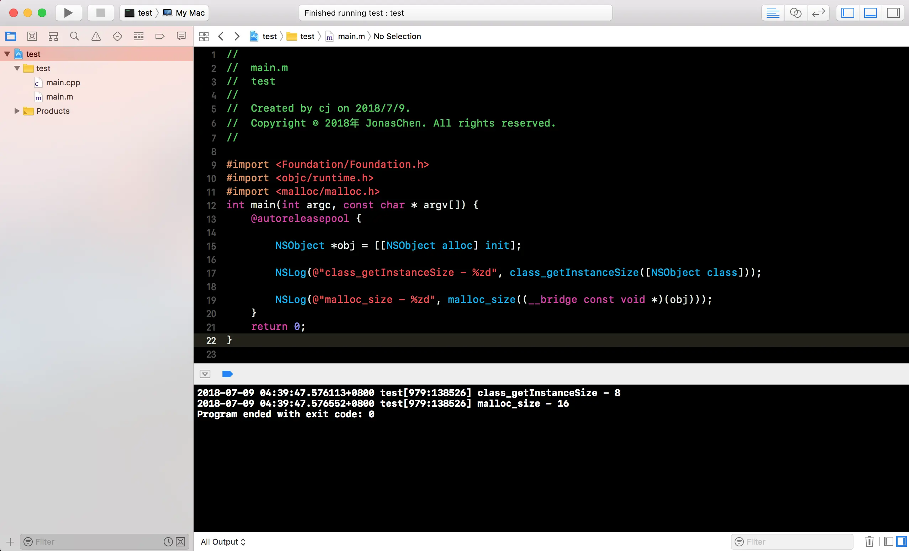Show the Assistant editor overlapping-circles icon
Image resolution: width=909 pixels, height=551 pixels.
795,13
